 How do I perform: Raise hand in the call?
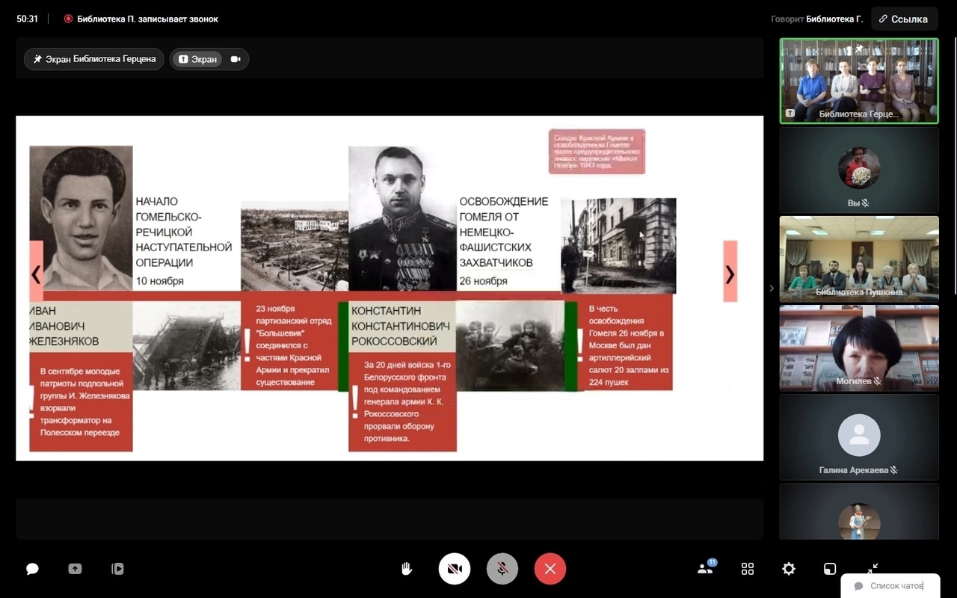(407, 569)
